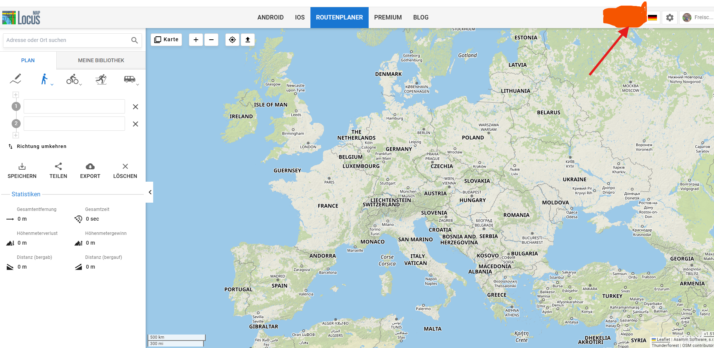Zoom out with the minus button

211,40
